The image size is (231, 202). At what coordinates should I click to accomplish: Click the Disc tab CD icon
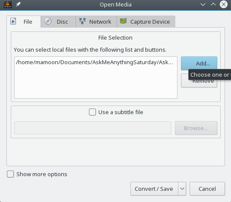[x=48, y=21]
